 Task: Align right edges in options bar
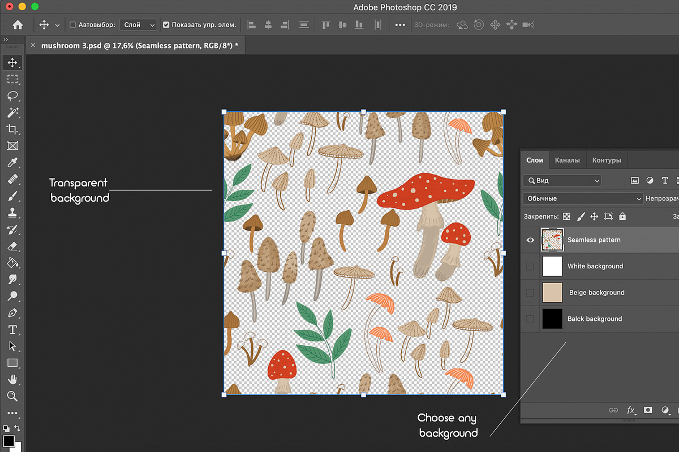(x=285, y=25)
